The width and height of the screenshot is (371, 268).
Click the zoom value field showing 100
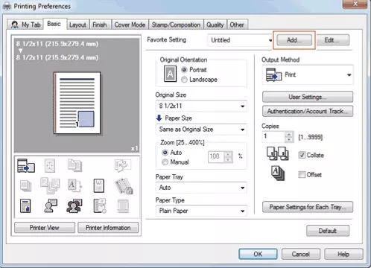[x=216, y=156]
